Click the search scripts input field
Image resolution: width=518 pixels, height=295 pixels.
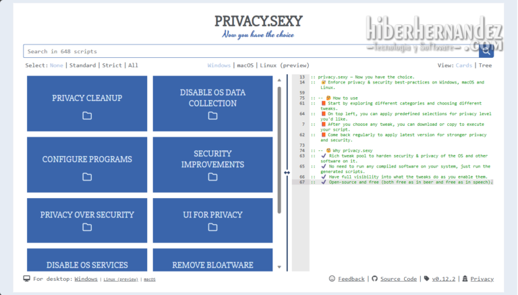pyautogui.click(x=250, y=51)
